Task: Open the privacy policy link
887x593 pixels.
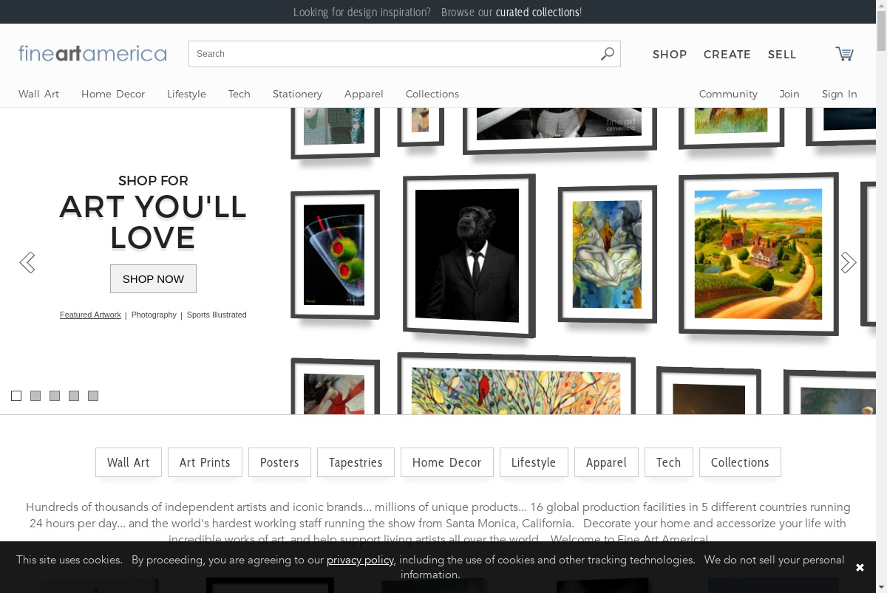Action: (360, 560)
